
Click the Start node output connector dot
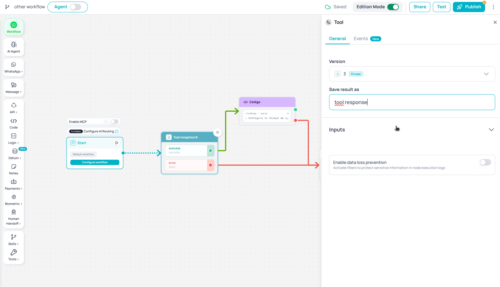(123, 153)
